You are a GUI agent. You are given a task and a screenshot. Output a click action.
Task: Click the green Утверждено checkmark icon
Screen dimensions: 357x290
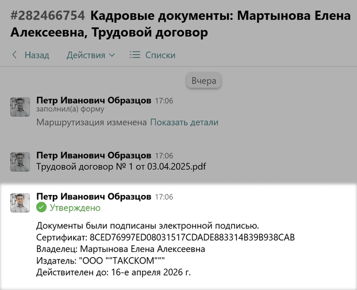[41, 208]
